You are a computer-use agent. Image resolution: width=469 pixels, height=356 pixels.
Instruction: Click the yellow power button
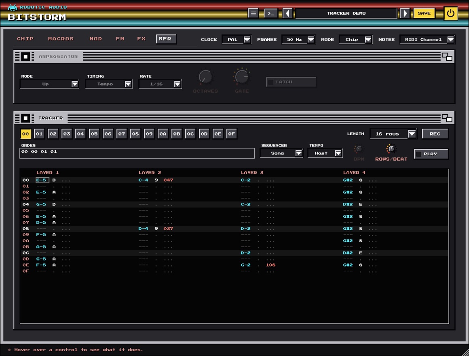coord(450,13)
